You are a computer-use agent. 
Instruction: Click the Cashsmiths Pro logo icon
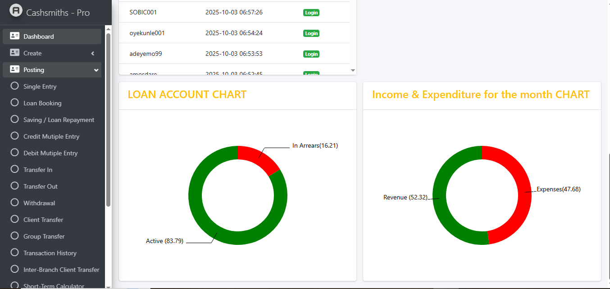(x=16, y=11)
